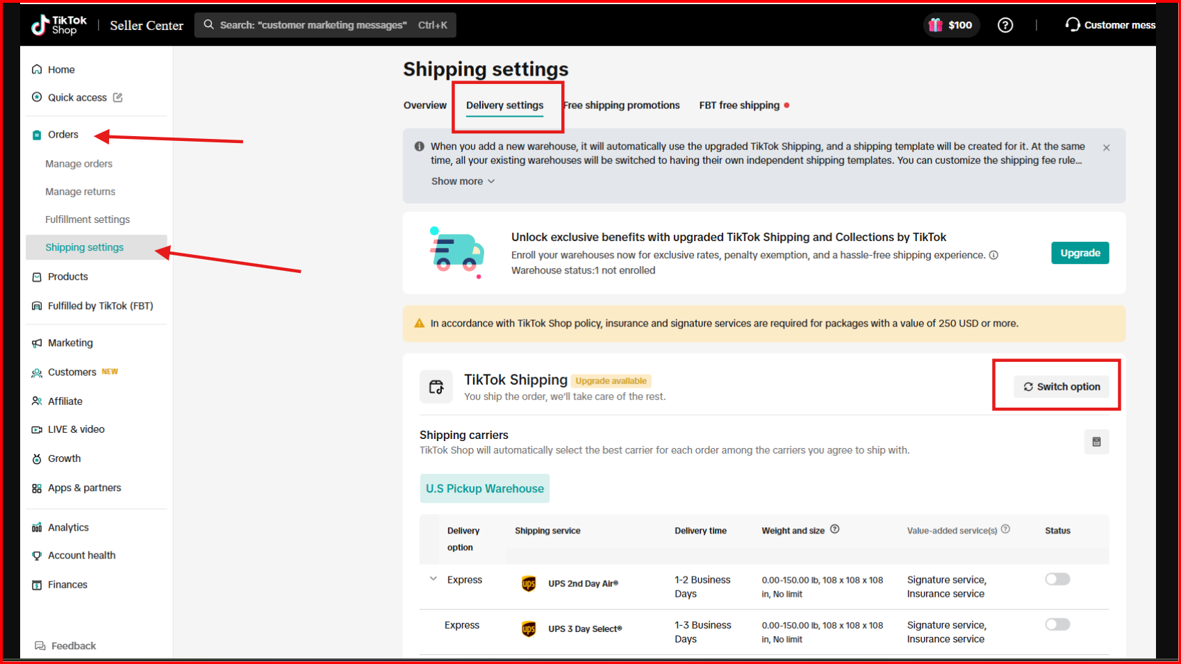Open the help question mark icon
This screenshot has width=1181, height=664.
pos(1005,25)
